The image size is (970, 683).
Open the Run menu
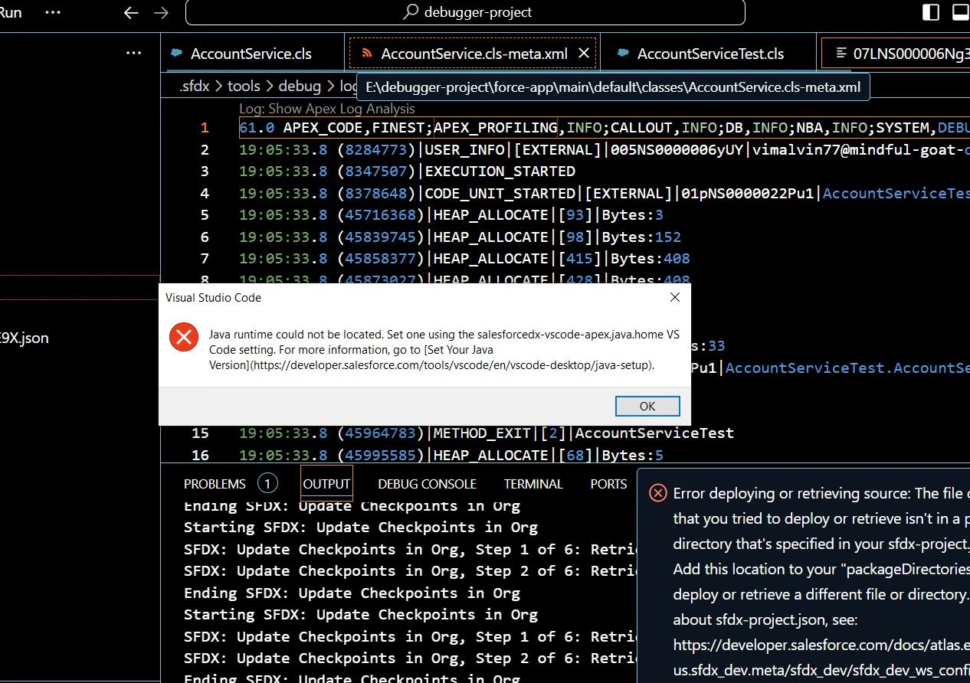coord(11,12)
